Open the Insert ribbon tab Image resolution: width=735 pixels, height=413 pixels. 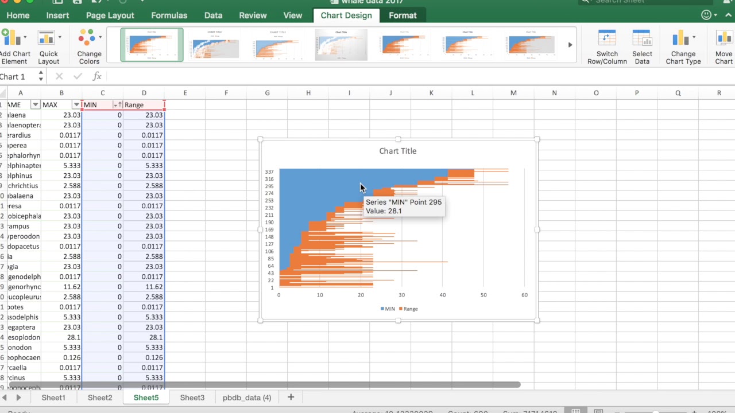point(57,15)
